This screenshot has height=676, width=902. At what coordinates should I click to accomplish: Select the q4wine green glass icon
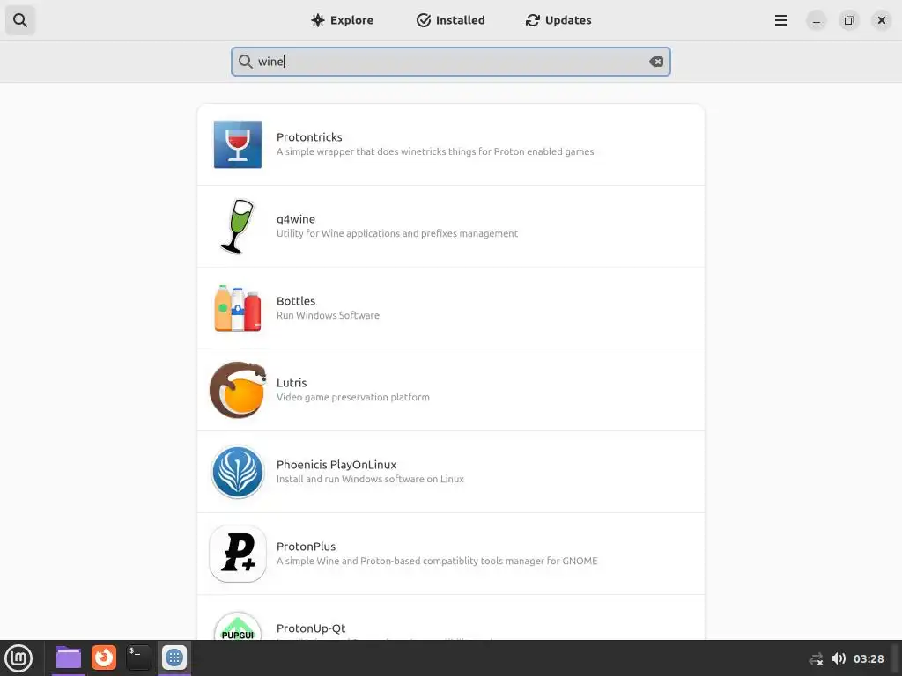point(238,226)
